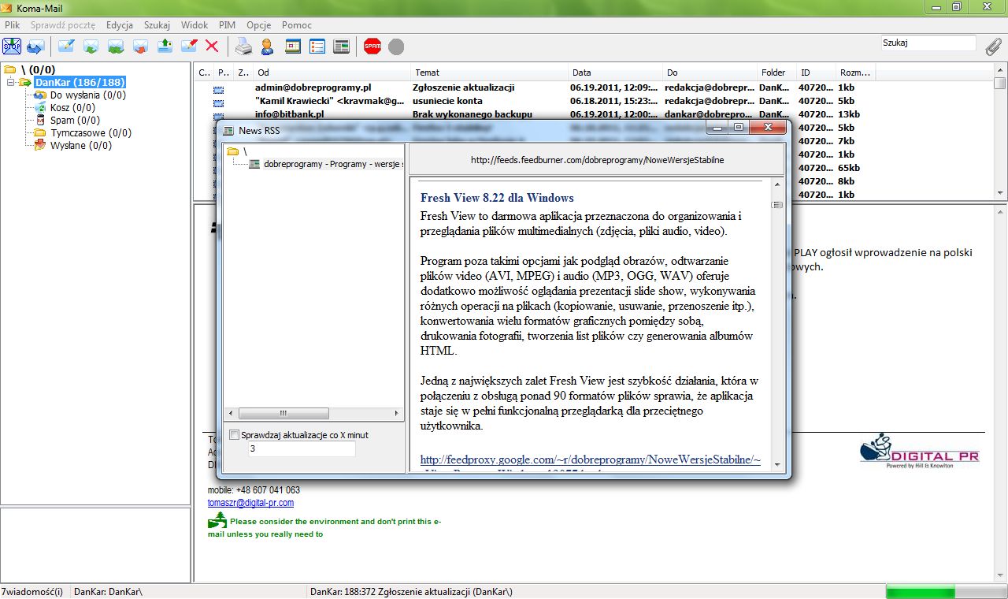Sort messages by Temat column header

pyautogui.click(x=489, y=73)
